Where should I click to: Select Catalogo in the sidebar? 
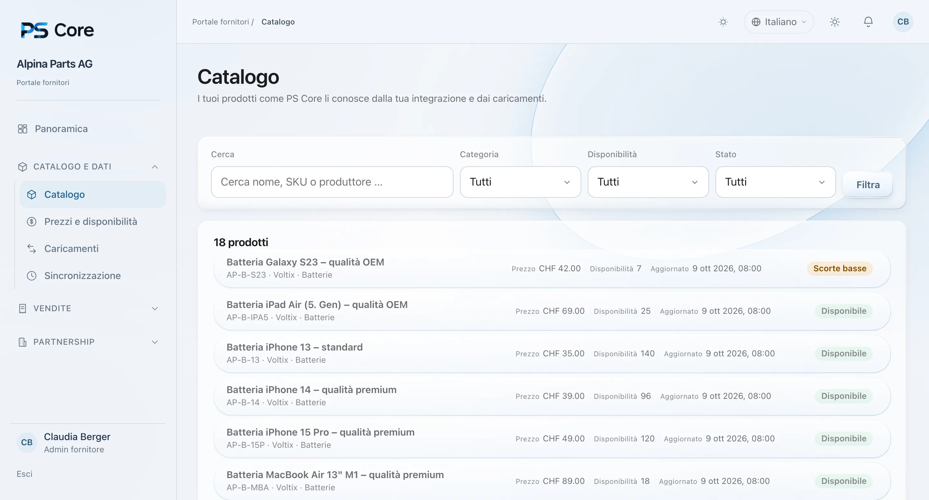93,195
